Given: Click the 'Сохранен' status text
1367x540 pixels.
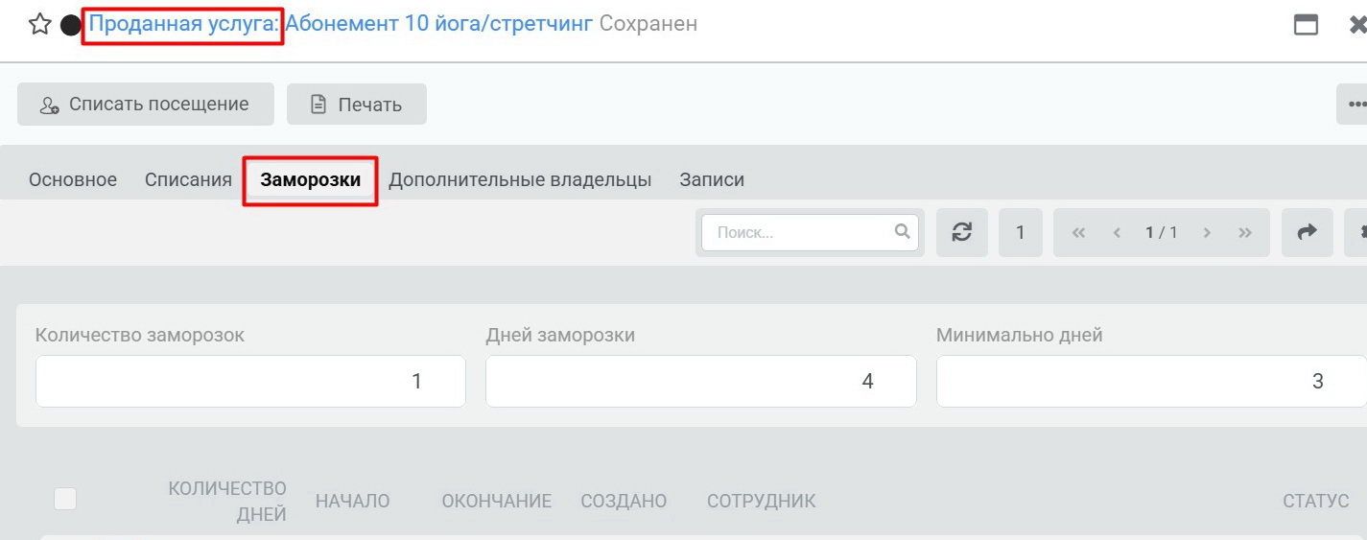Looking at the screenshot, I should [648, 24].
